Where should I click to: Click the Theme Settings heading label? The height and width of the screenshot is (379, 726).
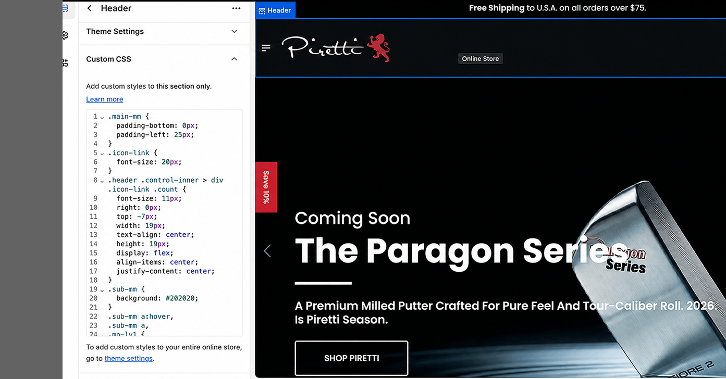[115, 31]
